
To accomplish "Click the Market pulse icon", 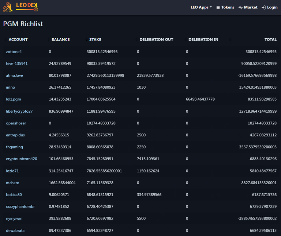I will pos(240,8).
